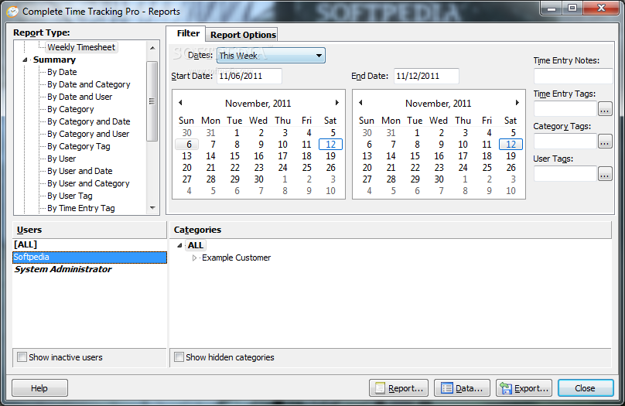Image resolution: width=625 pixels, height=406 pixels.
Task: Click month title in End Date calendar
Action: (438, 103)
